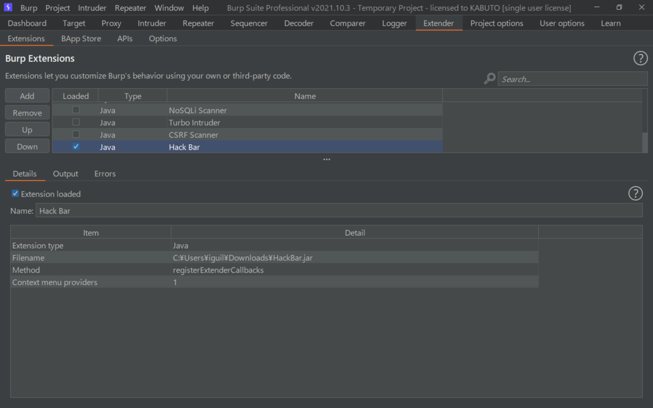Enable the CSRF Scanner loaded checkbox

click(76, 134)
